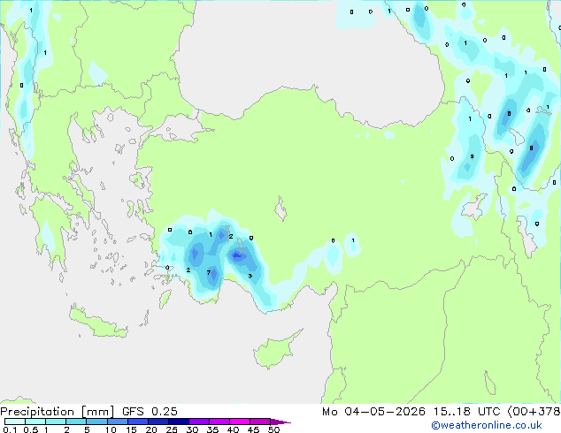Click the "20" legend scale label
The image size is (561, 433).
pyautogui.click(x=151, y=429)
